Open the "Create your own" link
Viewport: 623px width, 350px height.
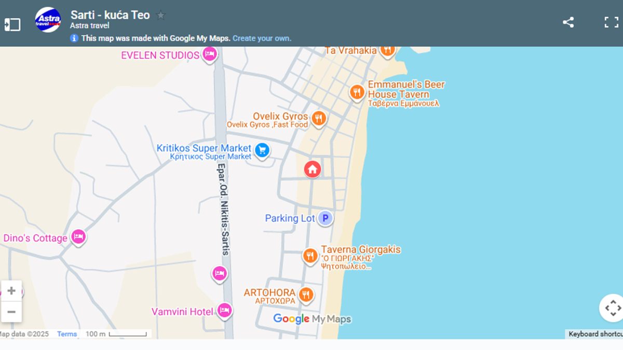[262, 38]
